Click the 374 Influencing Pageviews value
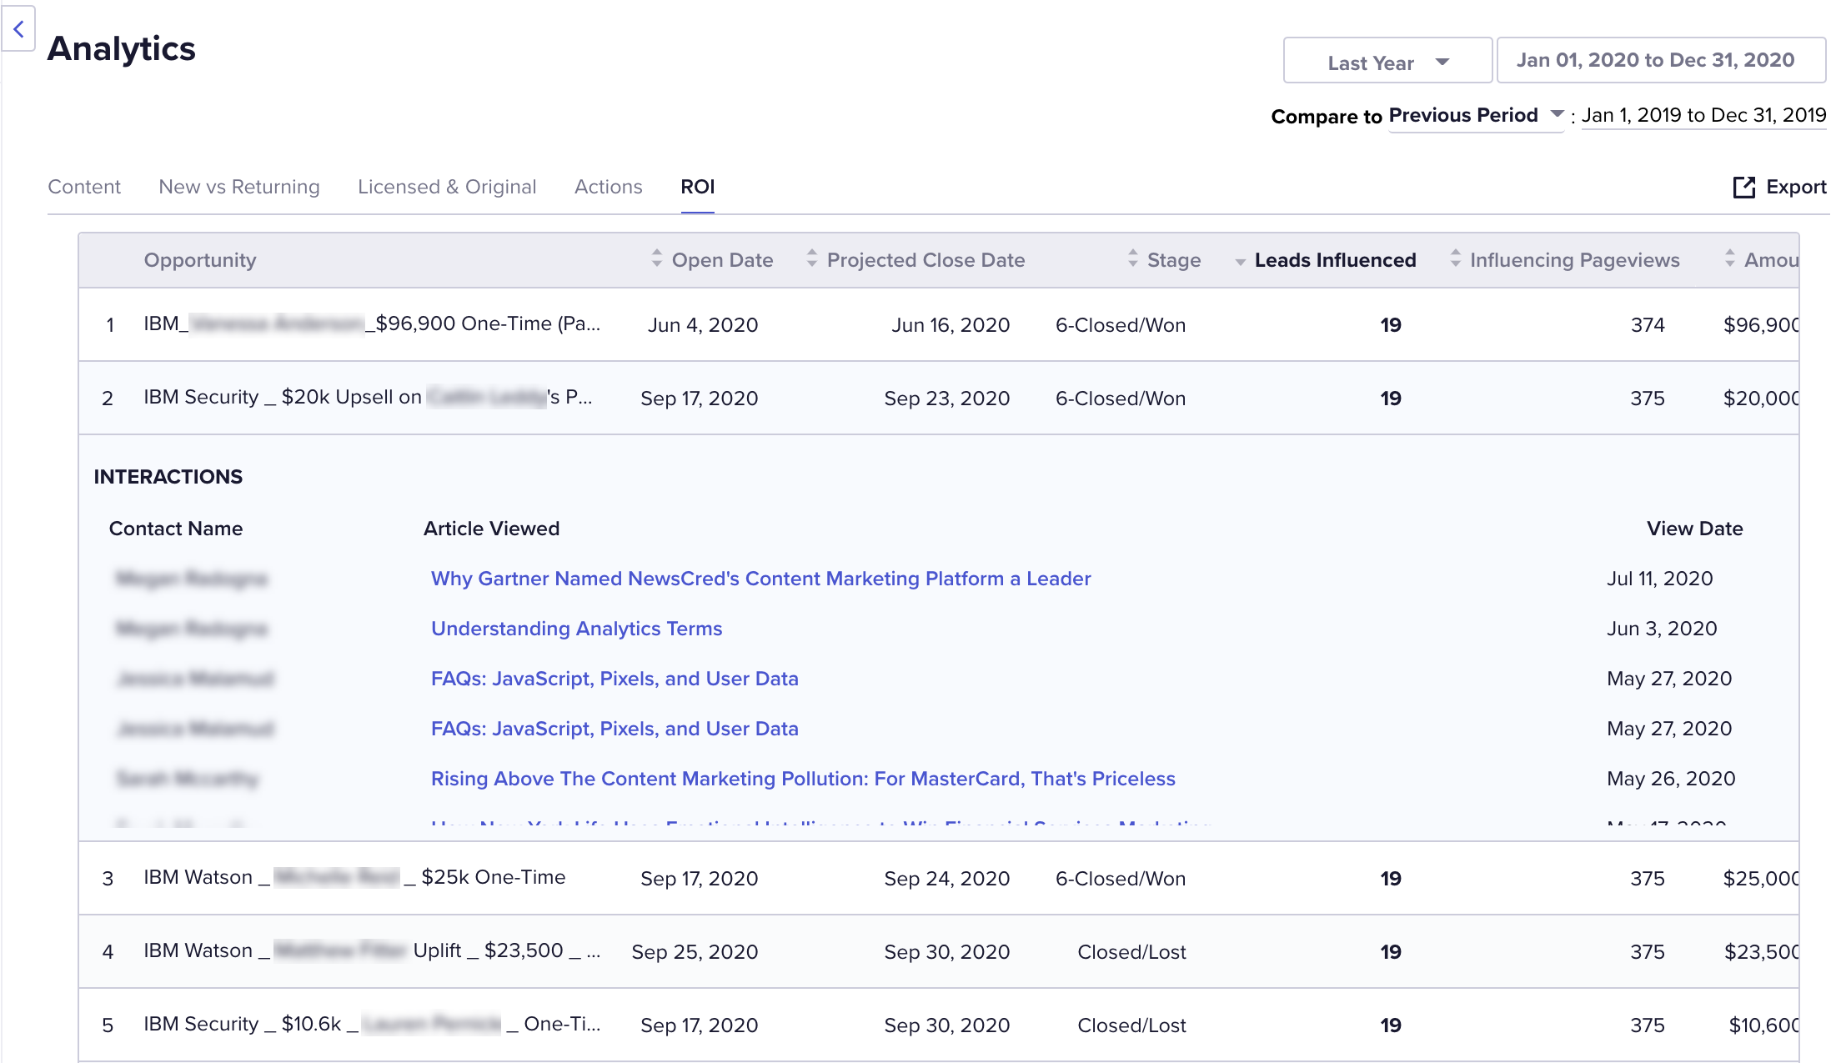1831x1063 pixels. coord(1648,325)
